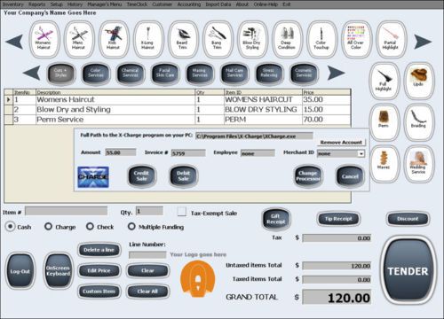The image size is (444, 319).
Task: Select the Check payment radio button
Action: (x=90, y=227)
